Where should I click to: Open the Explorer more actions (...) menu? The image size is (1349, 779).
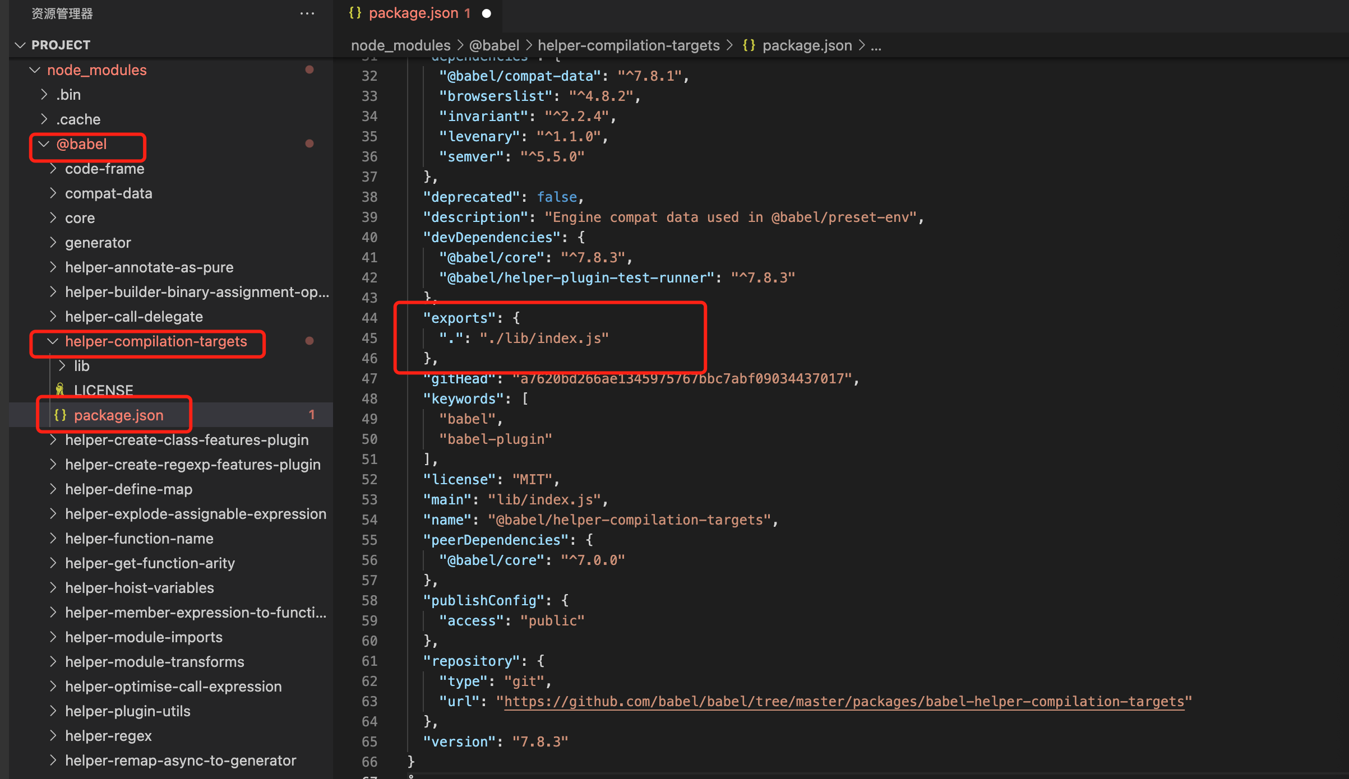tap(307, 13)
